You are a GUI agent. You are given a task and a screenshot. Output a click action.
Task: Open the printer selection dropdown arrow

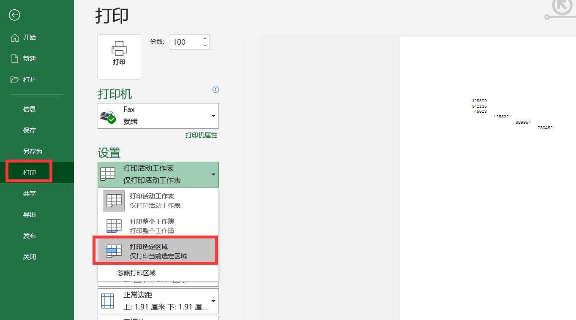213,116
